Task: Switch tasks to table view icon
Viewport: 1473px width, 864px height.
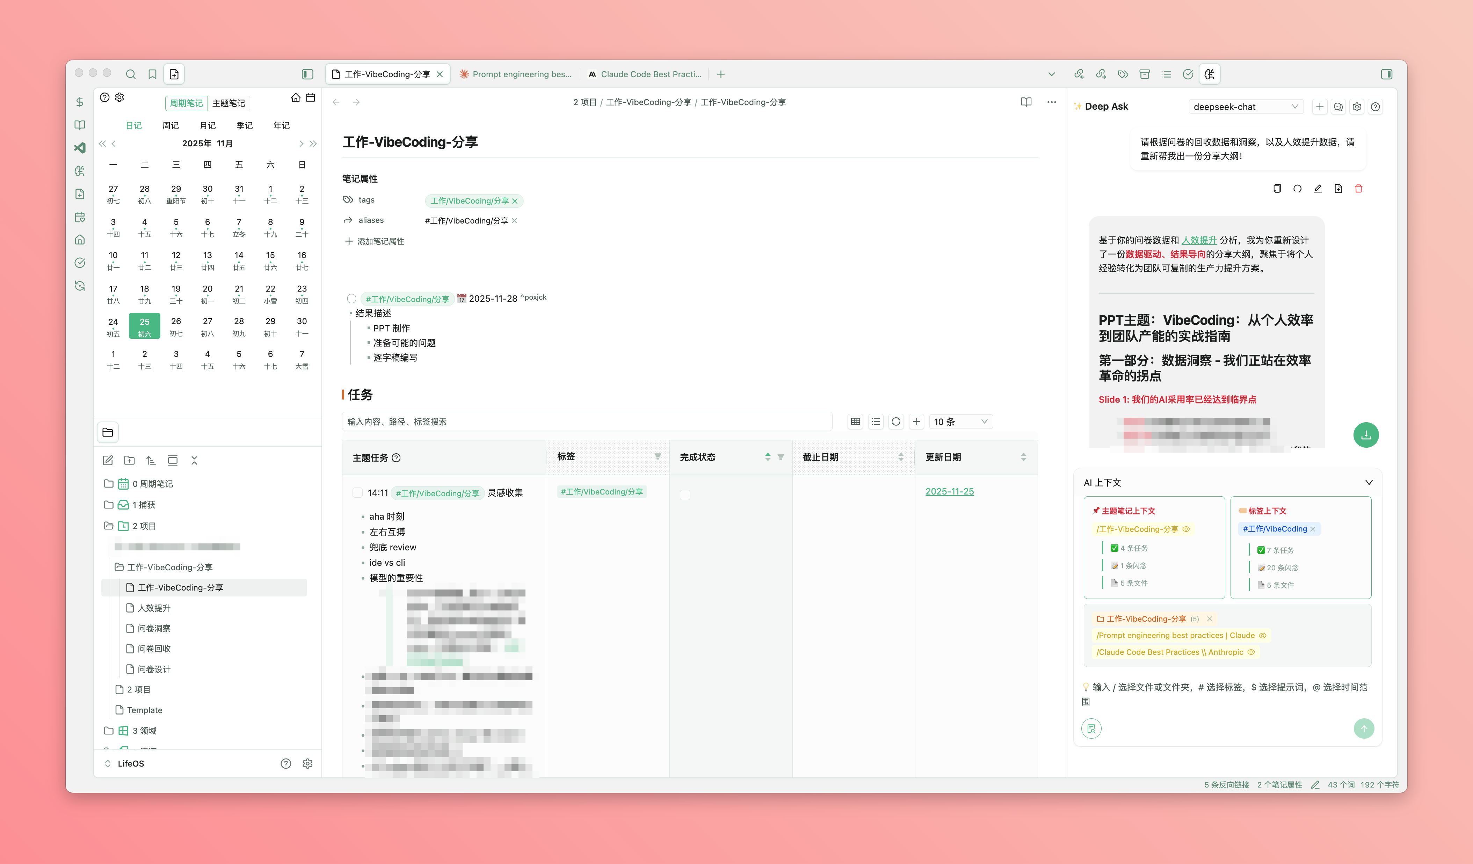Action: tap(855, 422)
